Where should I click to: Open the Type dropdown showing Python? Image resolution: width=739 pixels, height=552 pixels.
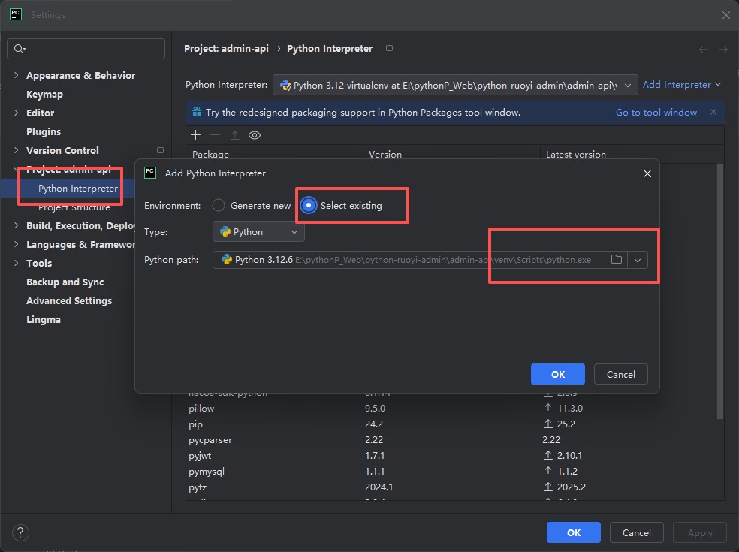point(258,232)
